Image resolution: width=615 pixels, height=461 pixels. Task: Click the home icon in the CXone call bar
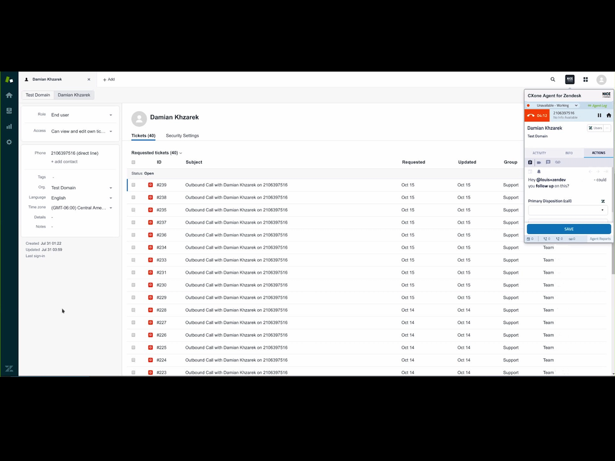coord(609,115)
